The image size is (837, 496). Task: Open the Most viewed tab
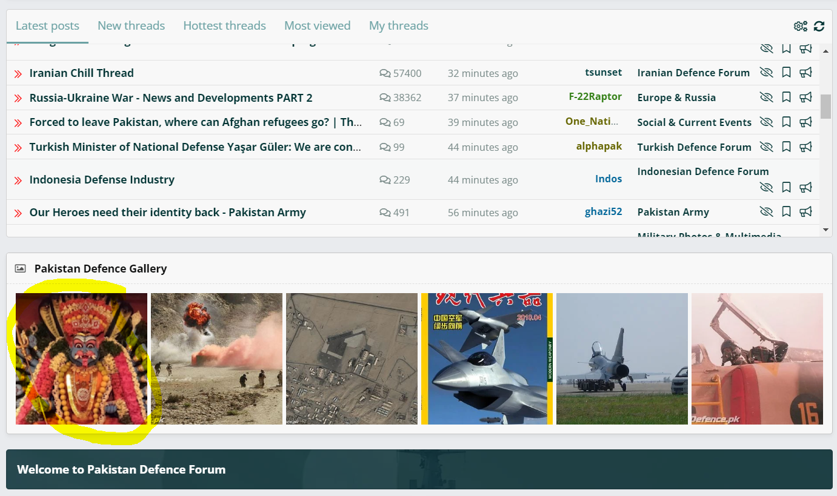point(318,26)
